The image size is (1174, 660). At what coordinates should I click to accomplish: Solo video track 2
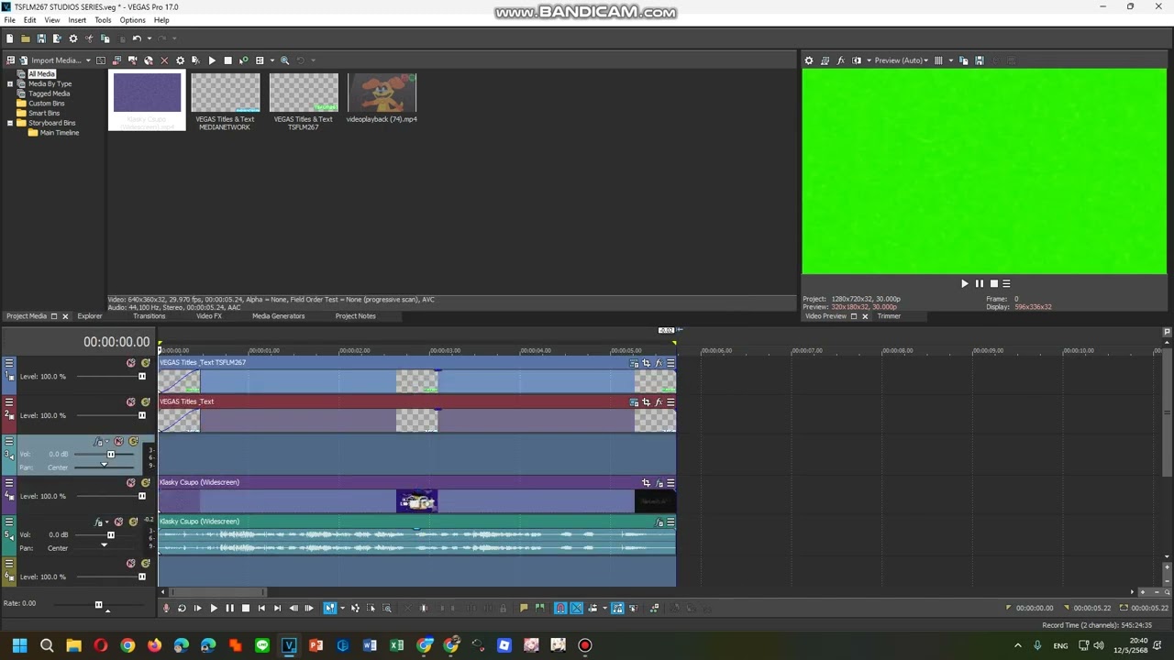coord(145,402)
